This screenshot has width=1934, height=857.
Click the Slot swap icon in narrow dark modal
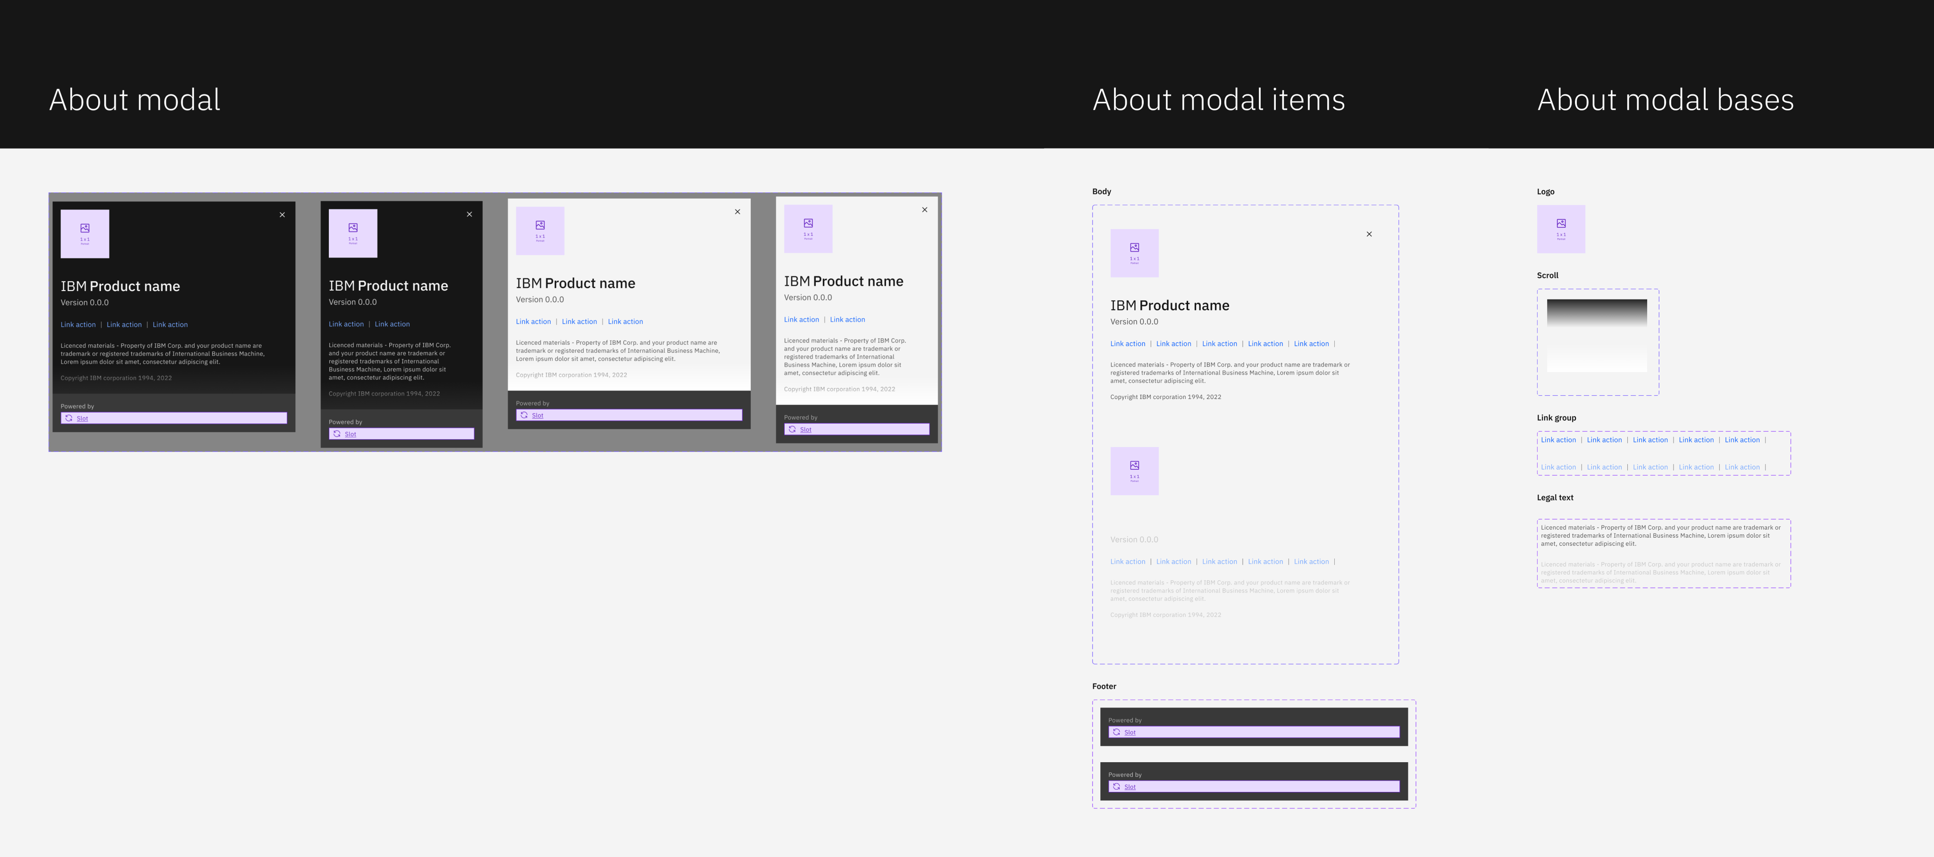pyautogui.click(x=337, y=434)
